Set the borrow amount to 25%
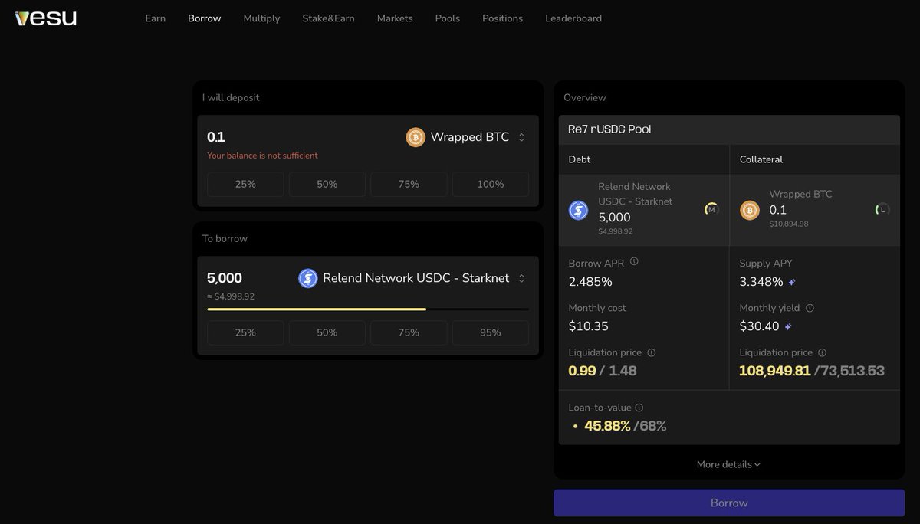 pyautogui.click(x=245, y=332)
